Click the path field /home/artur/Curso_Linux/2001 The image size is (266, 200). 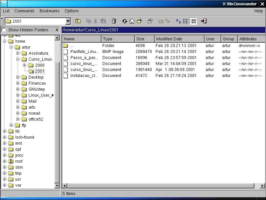pyautogui.click(x=163, y=30)
